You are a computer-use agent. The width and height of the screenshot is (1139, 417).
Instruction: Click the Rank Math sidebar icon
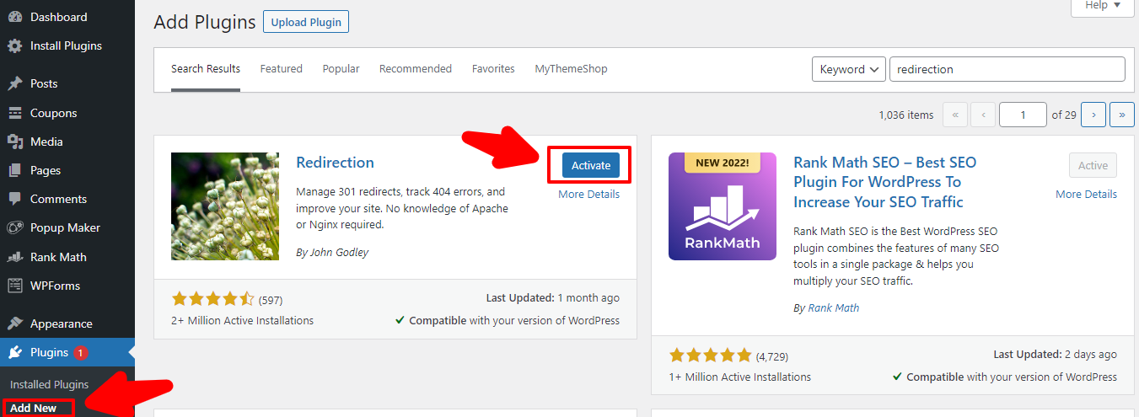click(14, 257)
